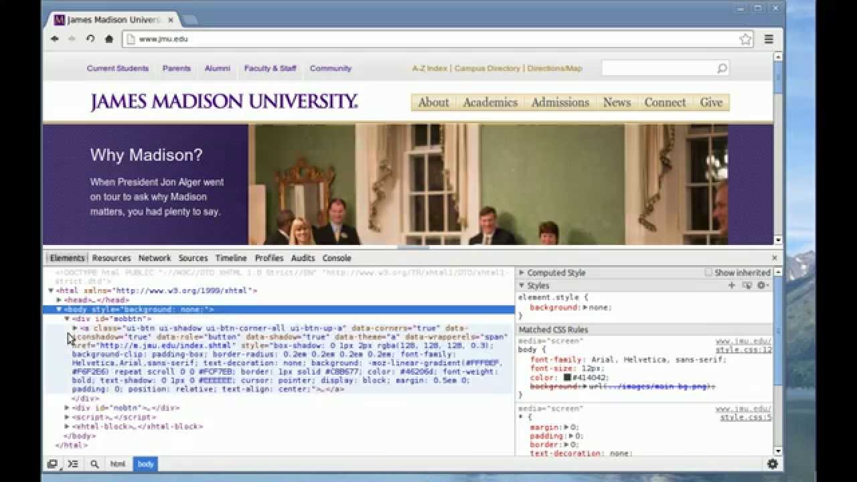Image resolution: width=857 pixels, height=482 pixels.
Task: Follow the Parents link
Action: click(x=176, y=68)
